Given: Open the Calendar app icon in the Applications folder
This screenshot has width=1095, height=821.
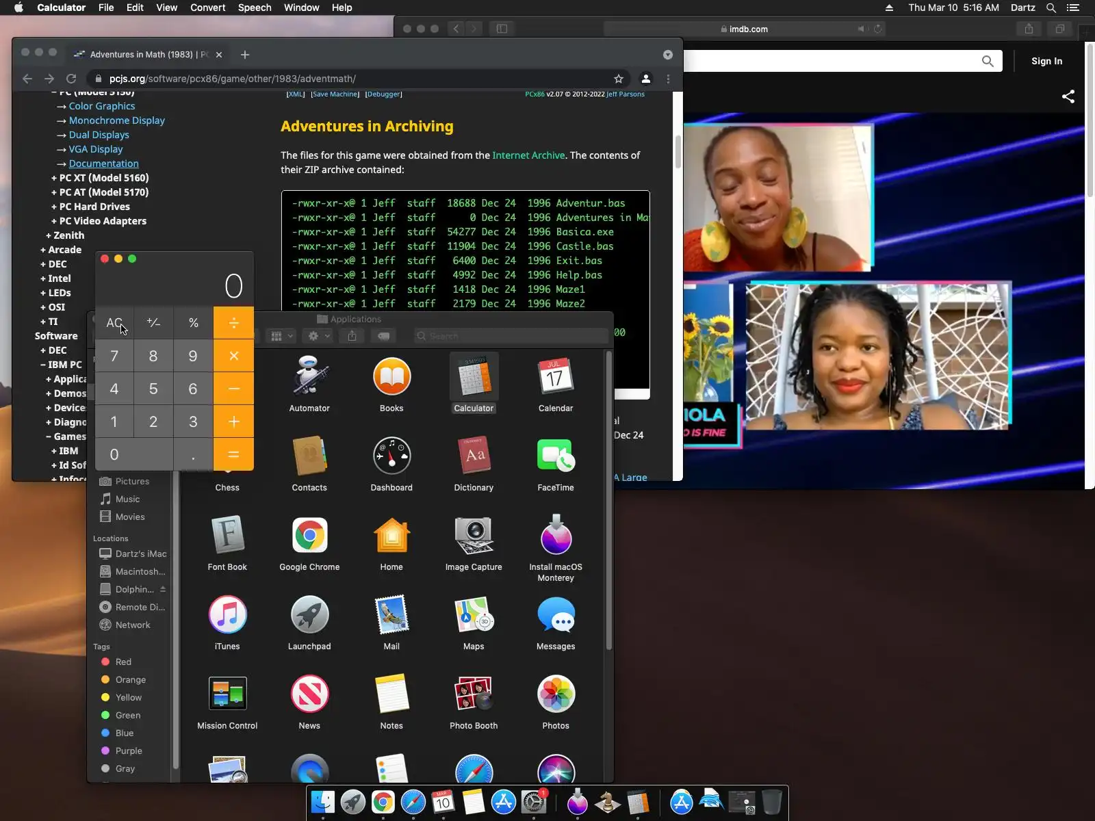Looking at the screenshot, I should click(x=556, y=376).
